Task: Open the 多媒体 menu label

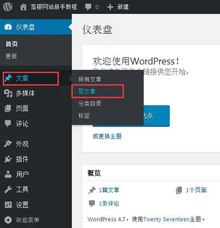Action: [x=25, y=93]
